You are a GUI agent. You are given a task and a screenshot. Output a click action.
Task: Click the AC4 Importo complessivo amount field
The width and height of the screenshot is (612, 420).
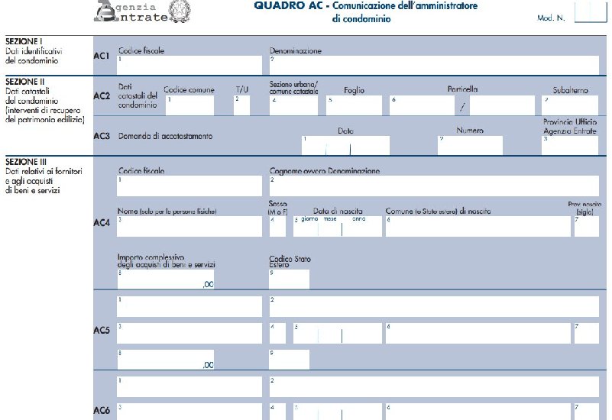pos(166,279)
